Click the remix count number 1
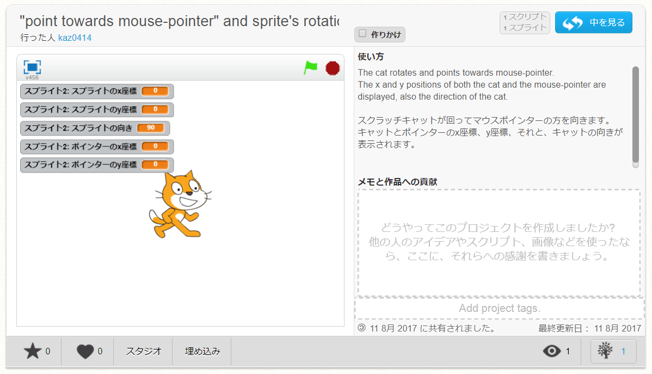The width and height of the screenshot is (652, 374). coord(623,352)
